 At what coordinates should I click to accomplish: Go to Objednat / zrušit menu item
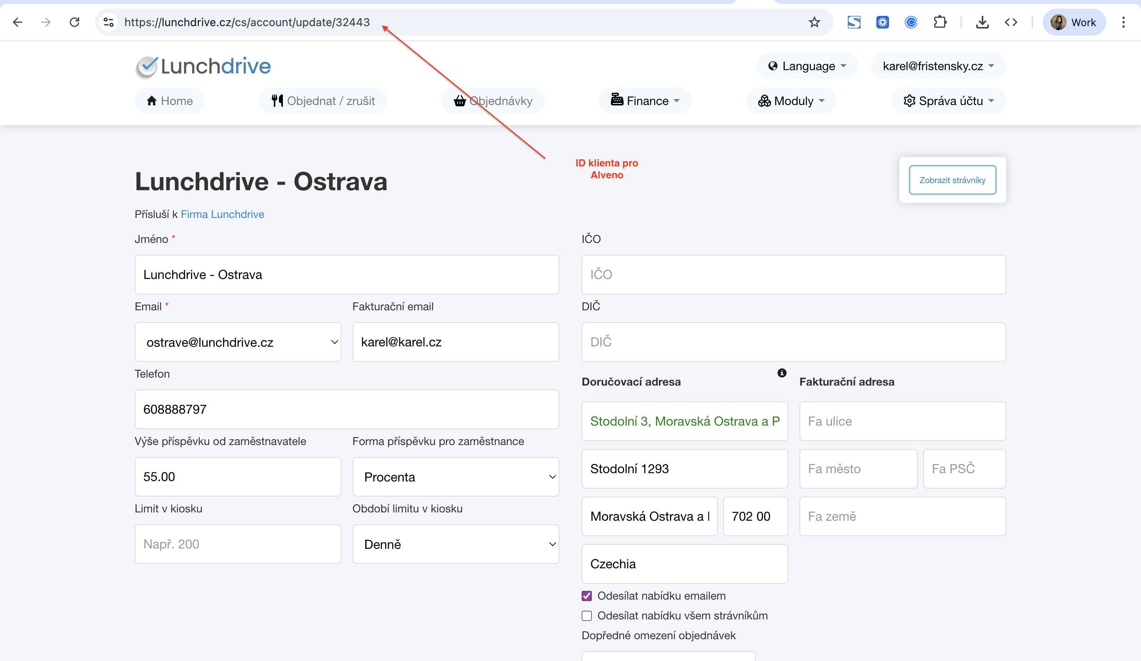click(x=323, y=101)
